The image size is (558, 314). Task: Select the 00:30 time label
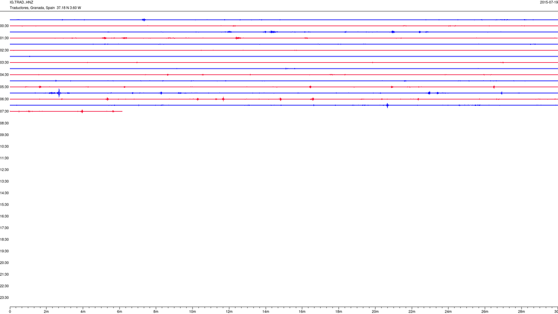click(4, 26)
